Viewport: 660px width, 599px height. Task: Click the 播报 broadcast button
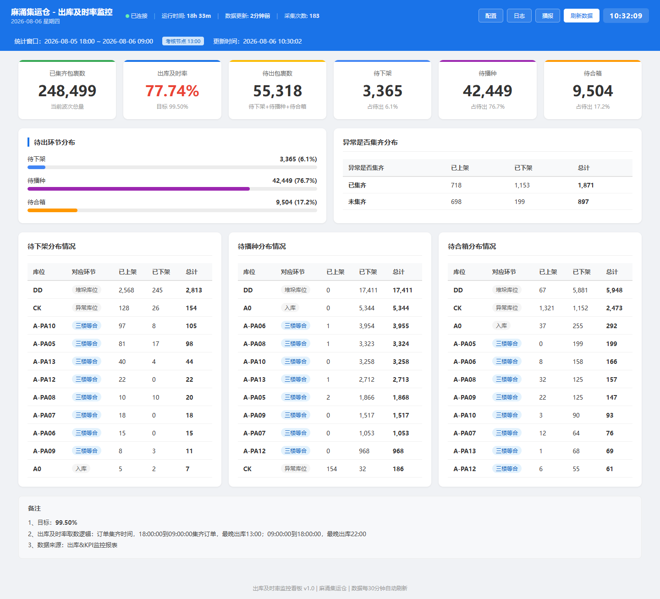[548, 16]
